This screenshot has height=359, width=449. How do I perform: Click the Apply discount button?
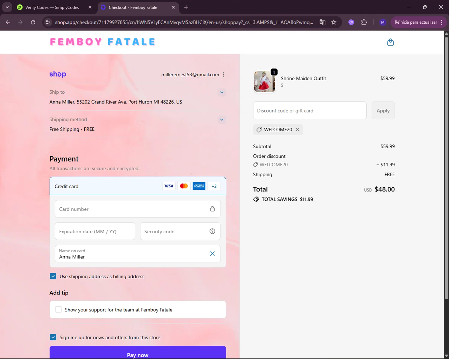tap(383, 110)
